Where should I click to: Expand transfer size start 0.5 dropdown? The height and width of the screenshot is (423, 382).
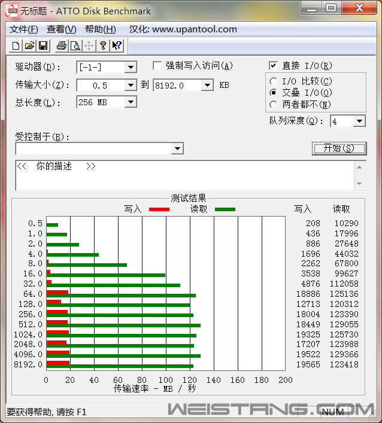coord(131,86)
